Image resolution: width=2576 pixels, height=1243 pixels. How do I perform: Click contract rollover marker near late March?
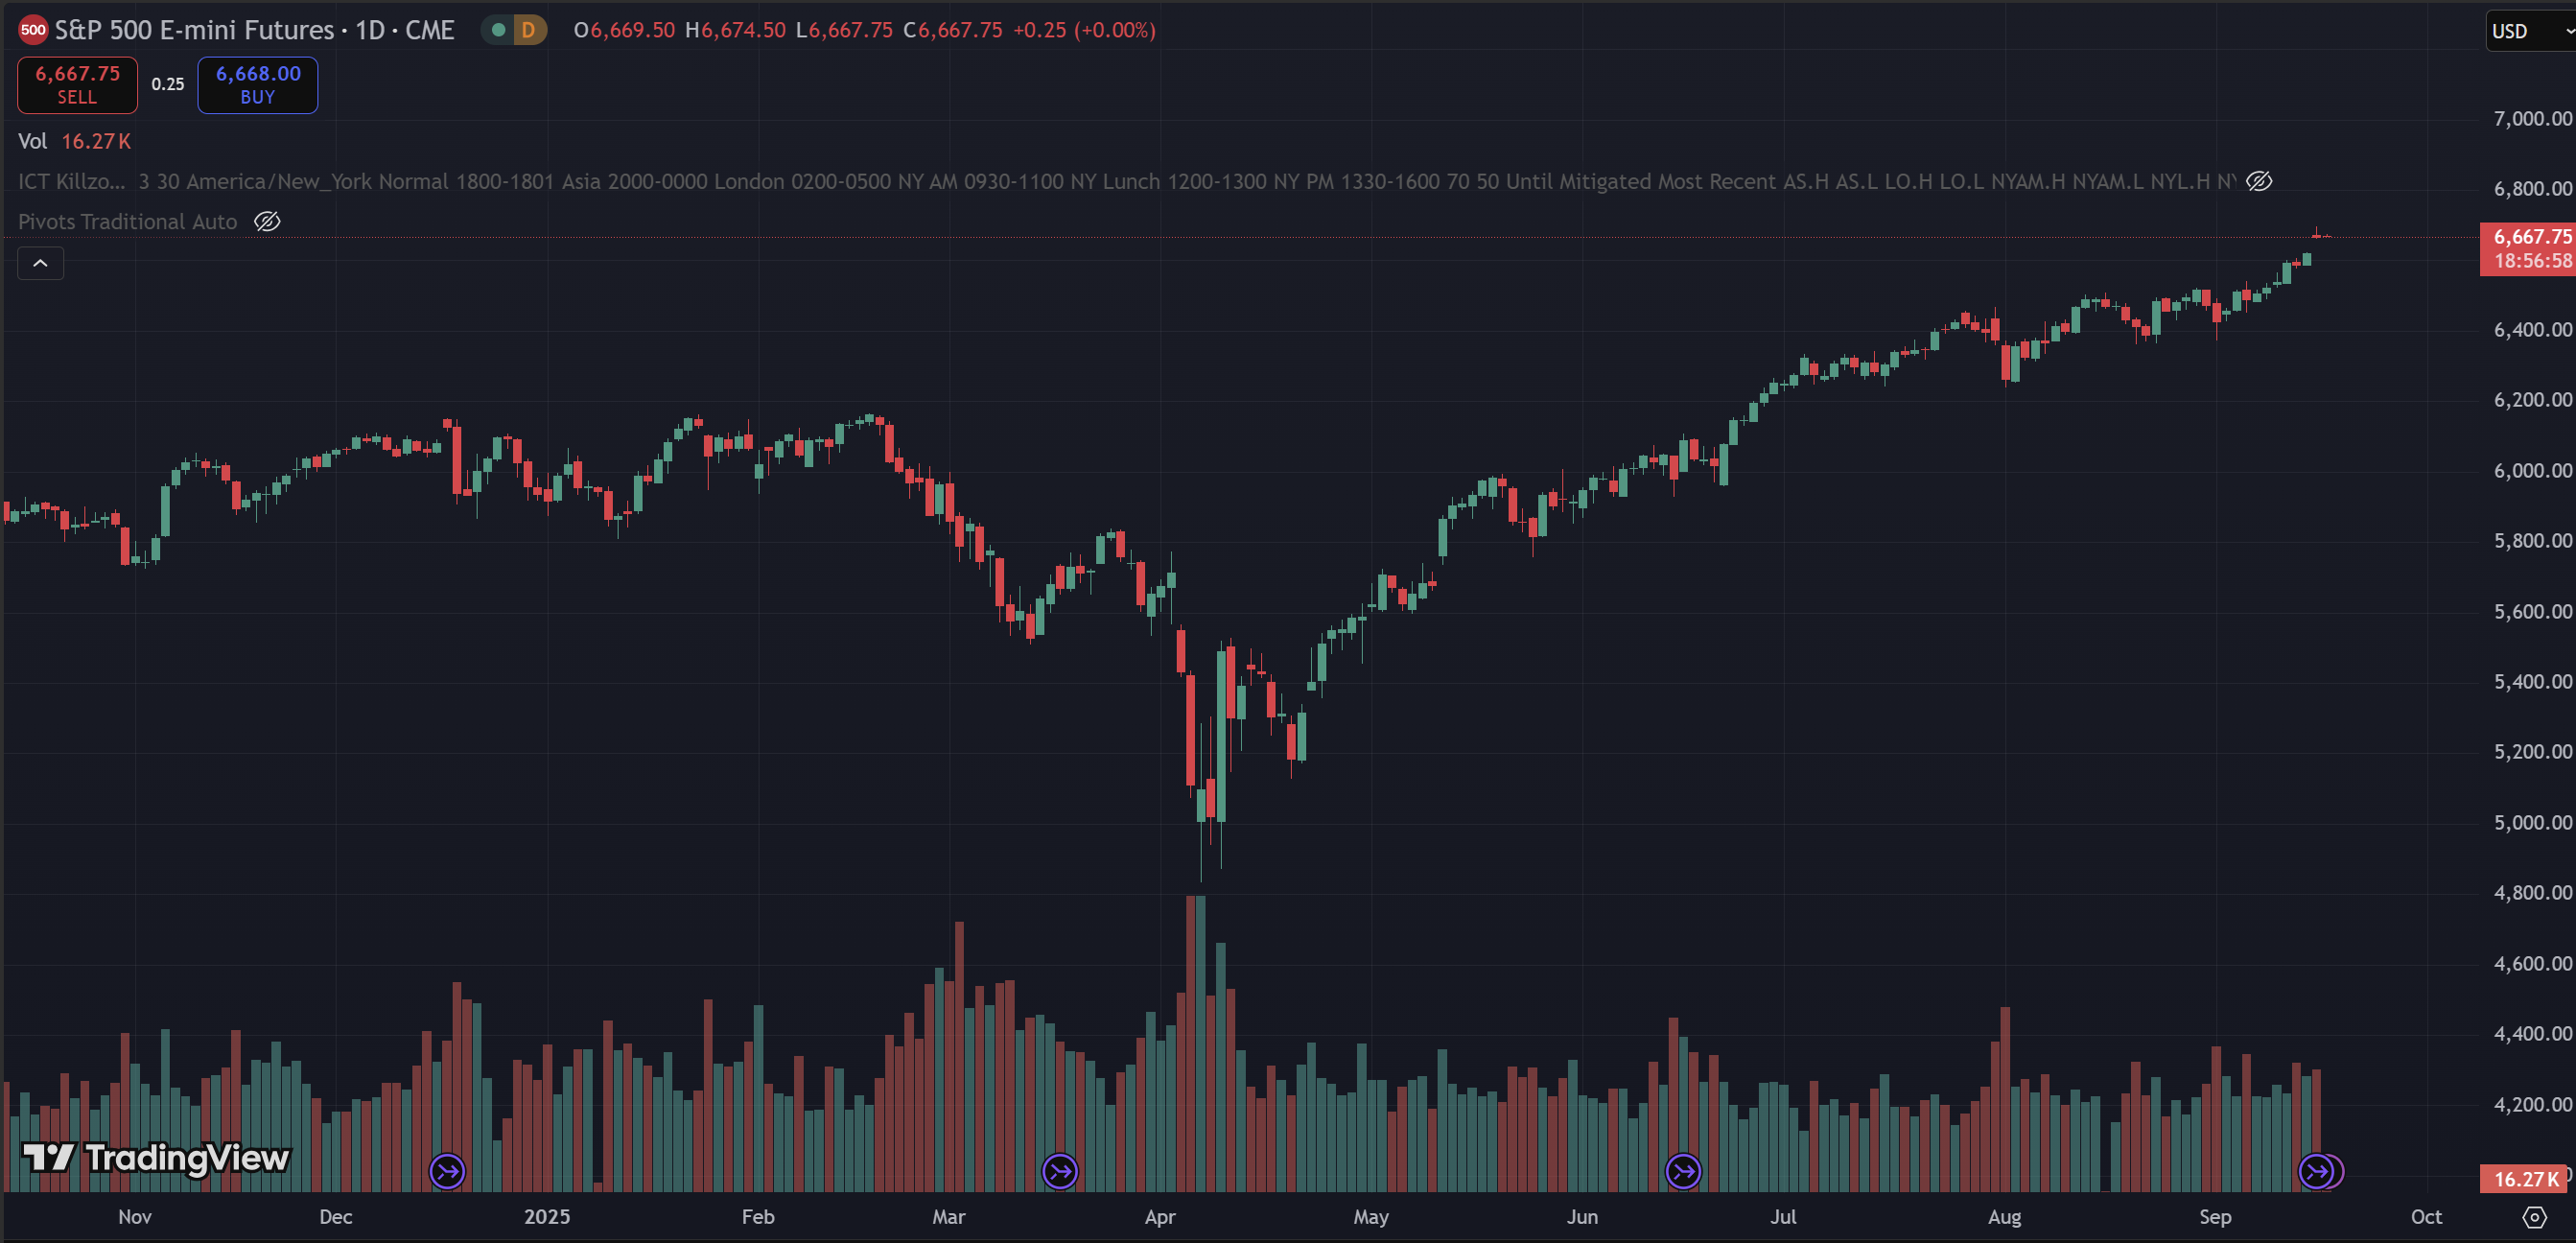coord(1059,1171)
